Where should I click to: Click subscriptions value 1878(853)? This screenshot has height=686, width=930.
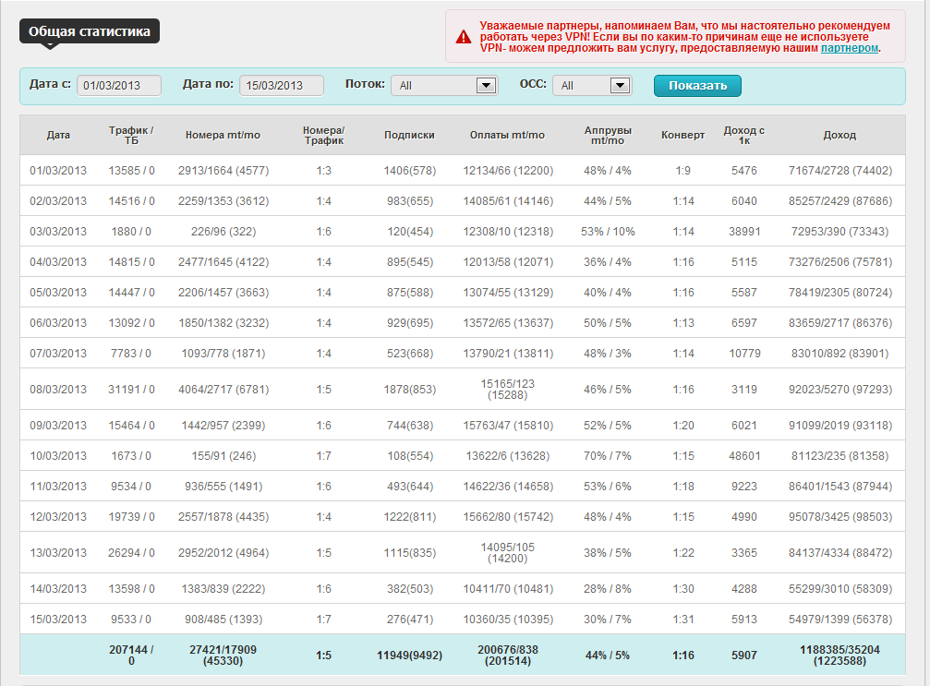coord(409,390)
